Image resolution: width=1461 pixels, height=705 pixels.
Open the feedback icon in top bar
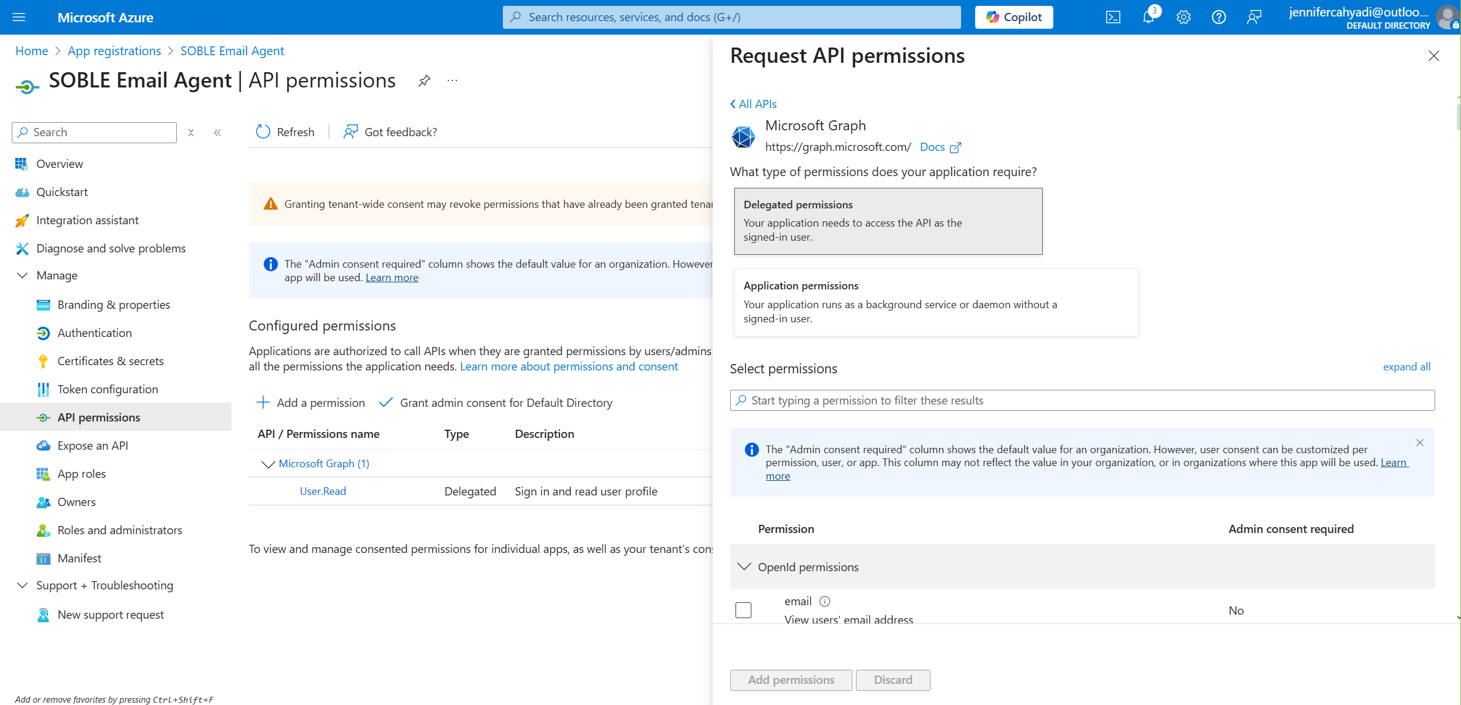[x=1254, y=17]
